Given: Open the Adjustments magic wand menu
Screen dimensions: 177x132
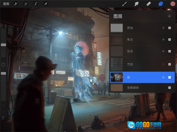Looking at the screenshot, I should (26, 4).
